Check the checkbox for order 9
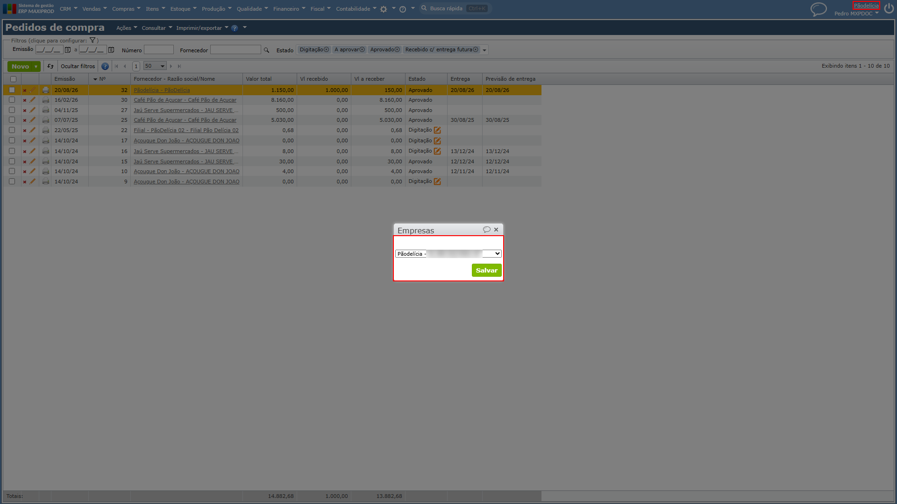Image resolution: width=897 pixels, height=504 pixels. click(12, 182)
